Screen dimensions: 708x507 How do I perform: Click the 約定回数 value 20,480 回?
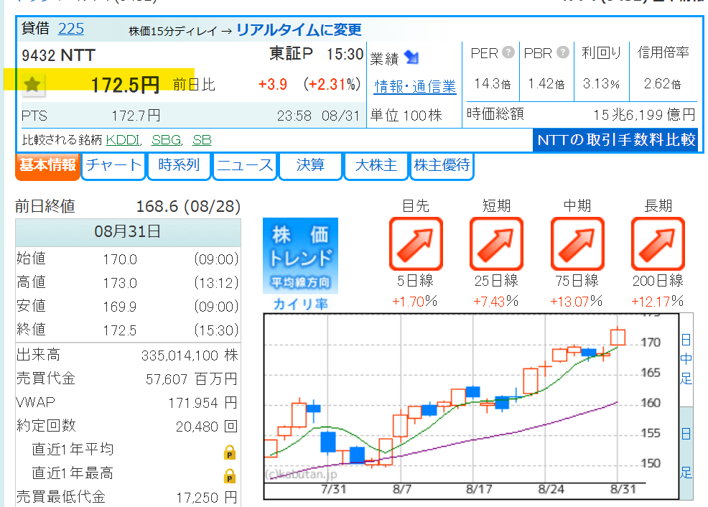[x=207, y=426]
